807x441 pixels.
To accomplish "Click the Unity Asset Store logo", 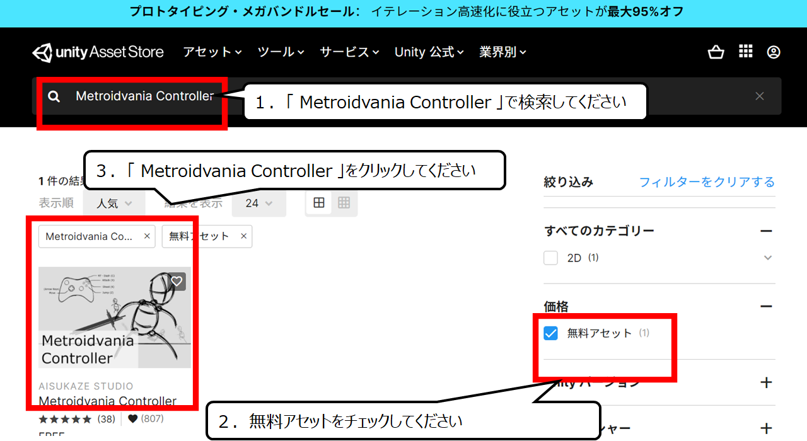I will (x=98, y=52).
